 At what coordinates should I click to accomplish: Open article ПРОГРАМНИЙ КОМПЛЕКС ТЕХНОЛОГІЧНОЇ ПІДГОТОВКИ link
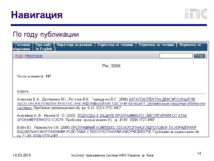click(x=106, y=129)
